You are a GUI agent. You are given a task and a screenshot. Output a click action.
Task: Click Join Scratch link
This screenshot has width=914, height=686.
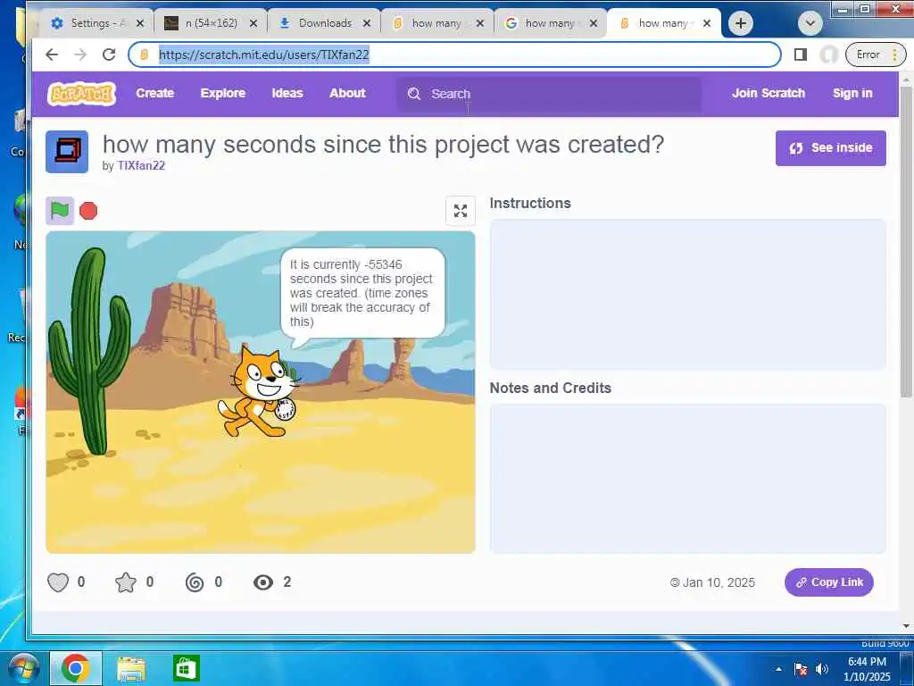(769, 93)
